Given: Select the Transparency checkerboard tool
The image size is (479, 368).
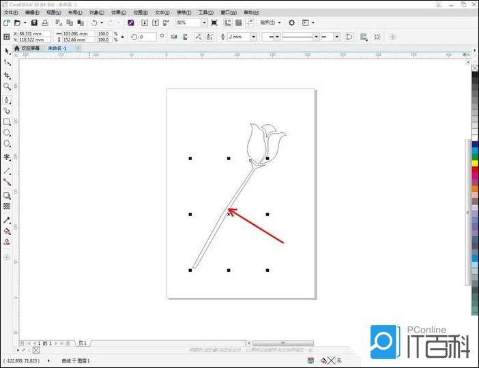Looking at the screenshot, I should coord(7,206).
